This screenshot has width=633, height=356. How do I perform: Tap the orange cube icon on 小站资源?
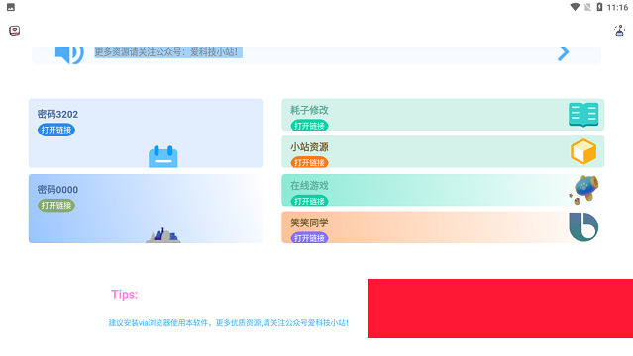[583, 151]
